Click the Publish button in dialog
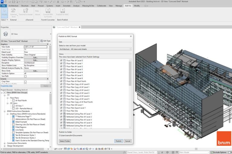Screen dimensions: 232x154 118,141
